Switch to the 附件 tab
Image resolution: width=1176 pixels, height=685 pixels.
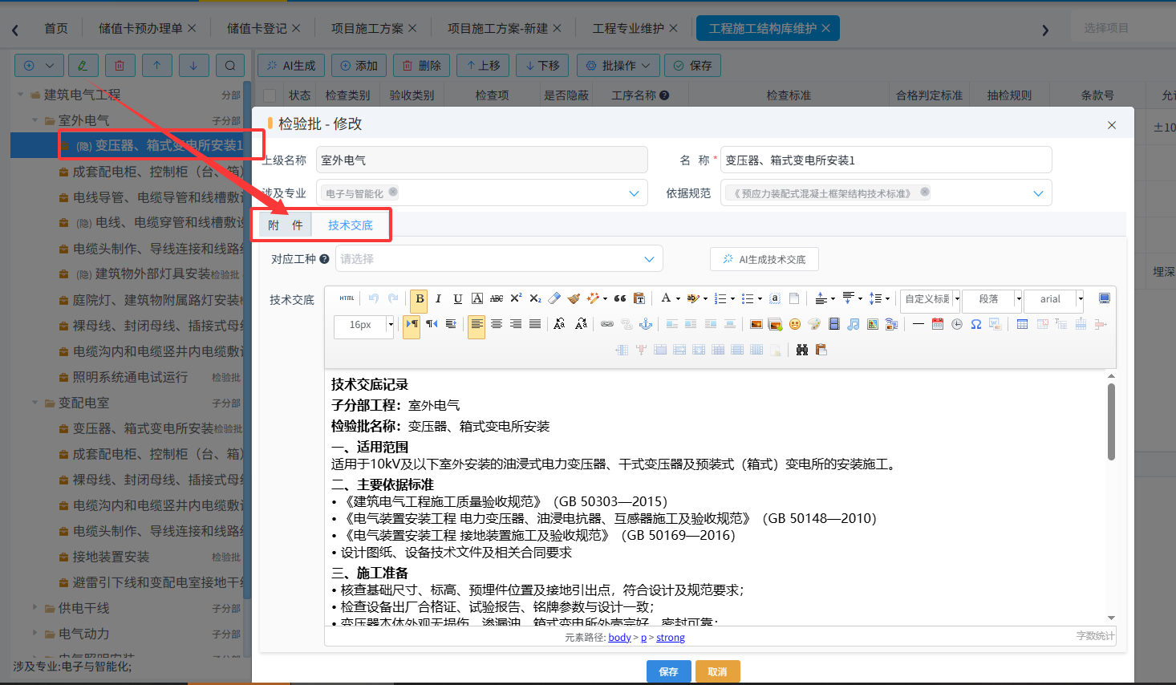[285, 225]
